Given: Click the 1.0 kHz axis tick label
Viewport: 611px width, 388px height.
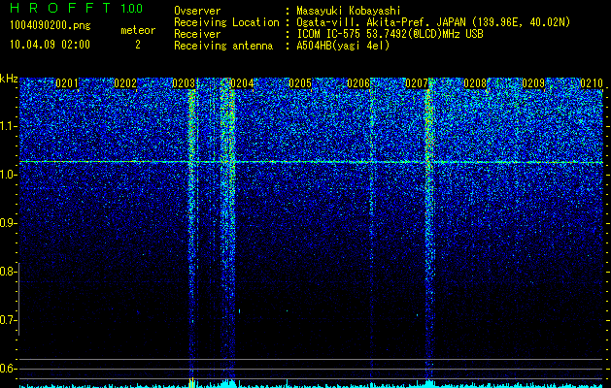Looking at the screenshot, I should 8,175.
